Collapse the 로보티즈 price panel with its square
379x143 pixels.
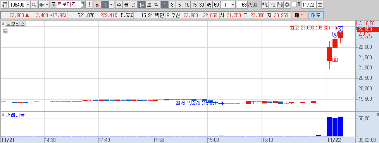[3, 24]
